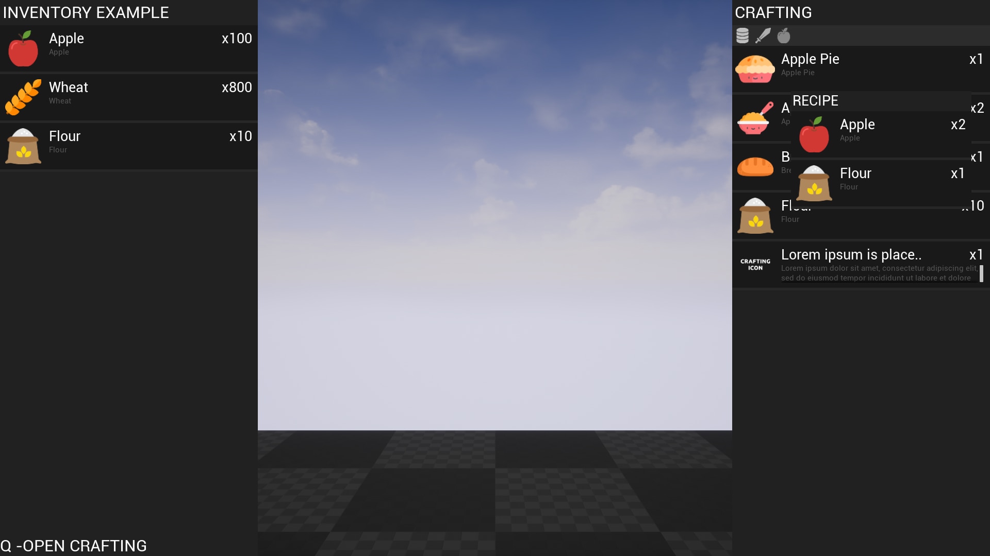
Task: Select the database/storage icon in crafting panel
Action: pyautogui.click(x=742, y=34)
